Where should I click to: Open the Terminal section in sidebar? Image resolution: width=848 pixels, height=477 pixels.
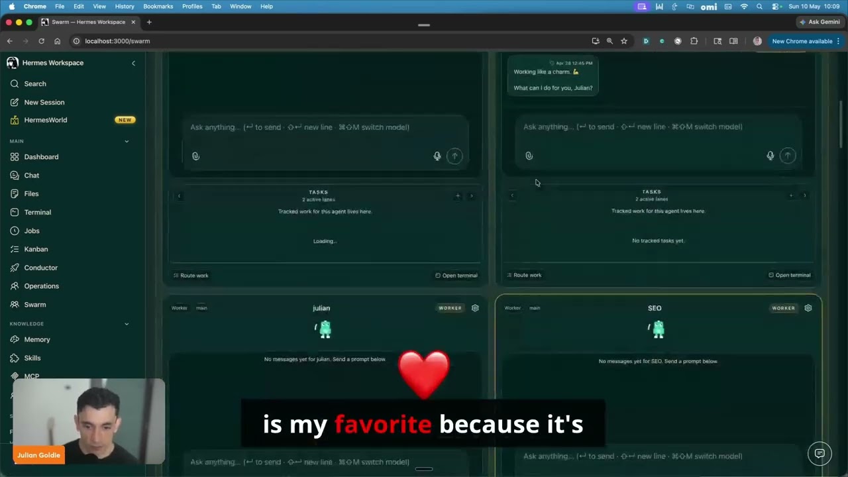click(x=38, y=213)
